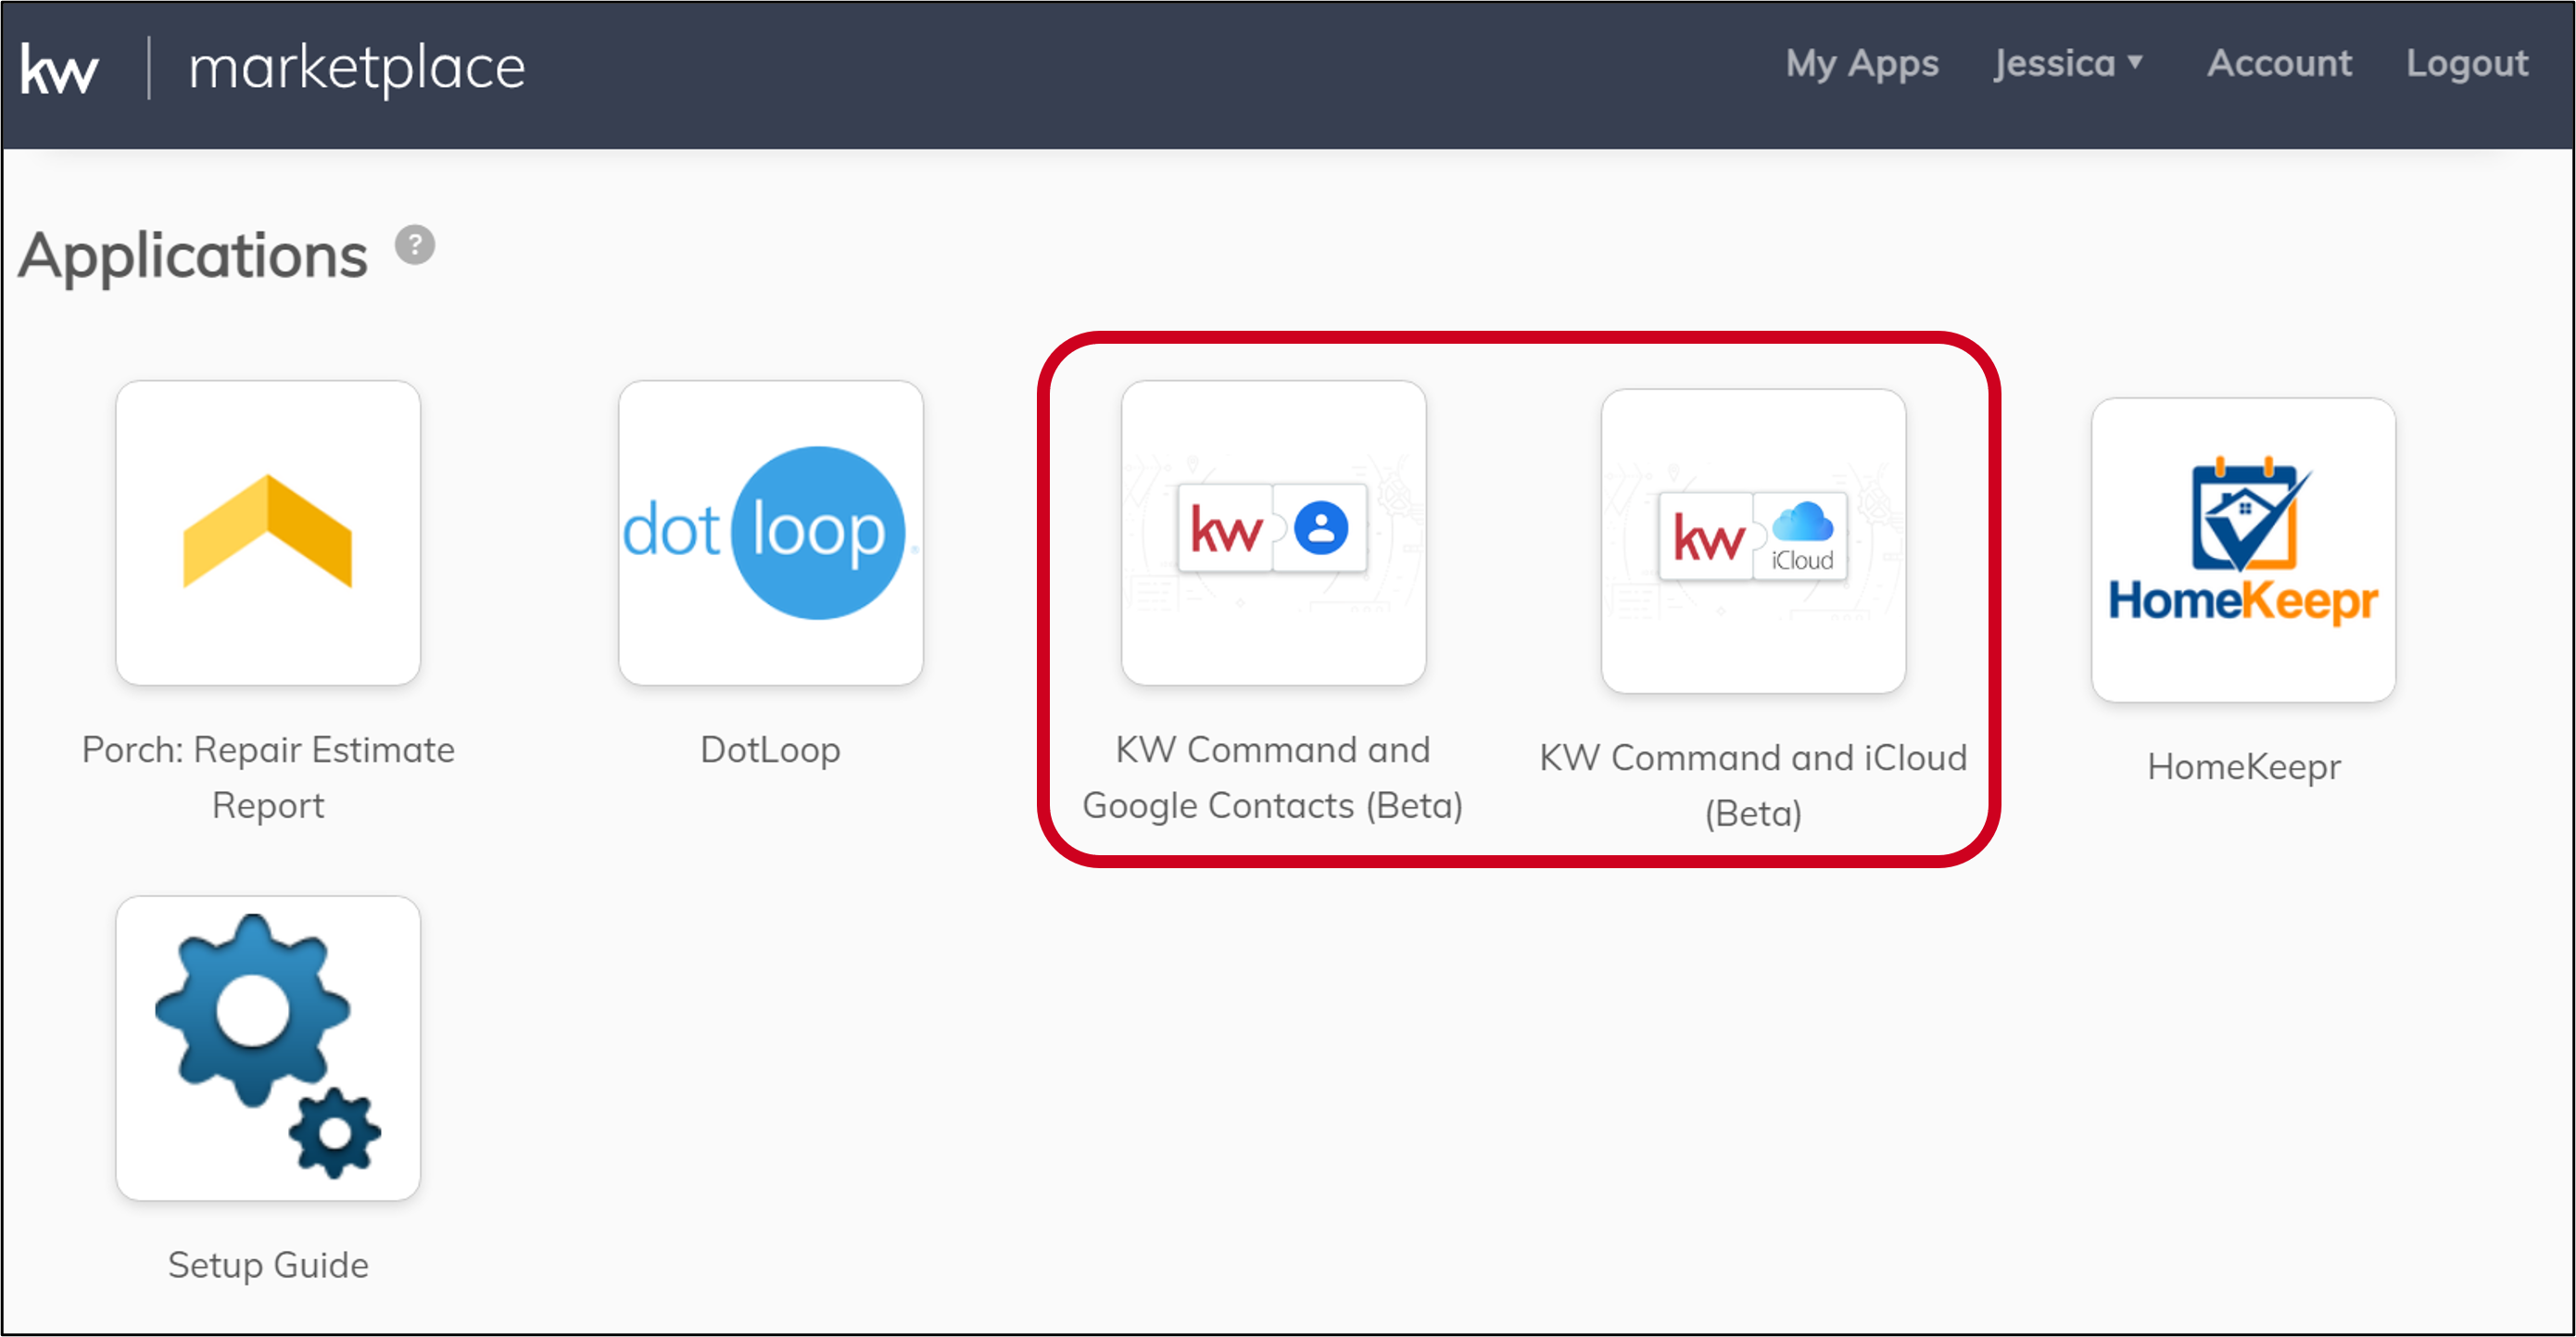Click the Applications help question mark icon

click(414, 245)
